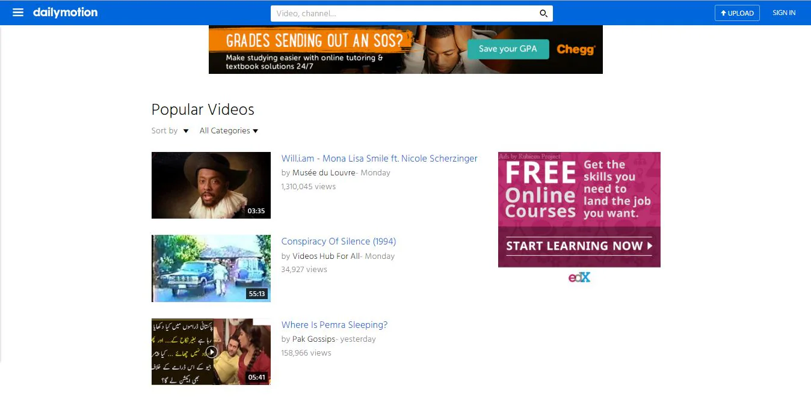Click the FREE Online Courses ad text
This screenshot has width=811, height=397.
point(540,190)
